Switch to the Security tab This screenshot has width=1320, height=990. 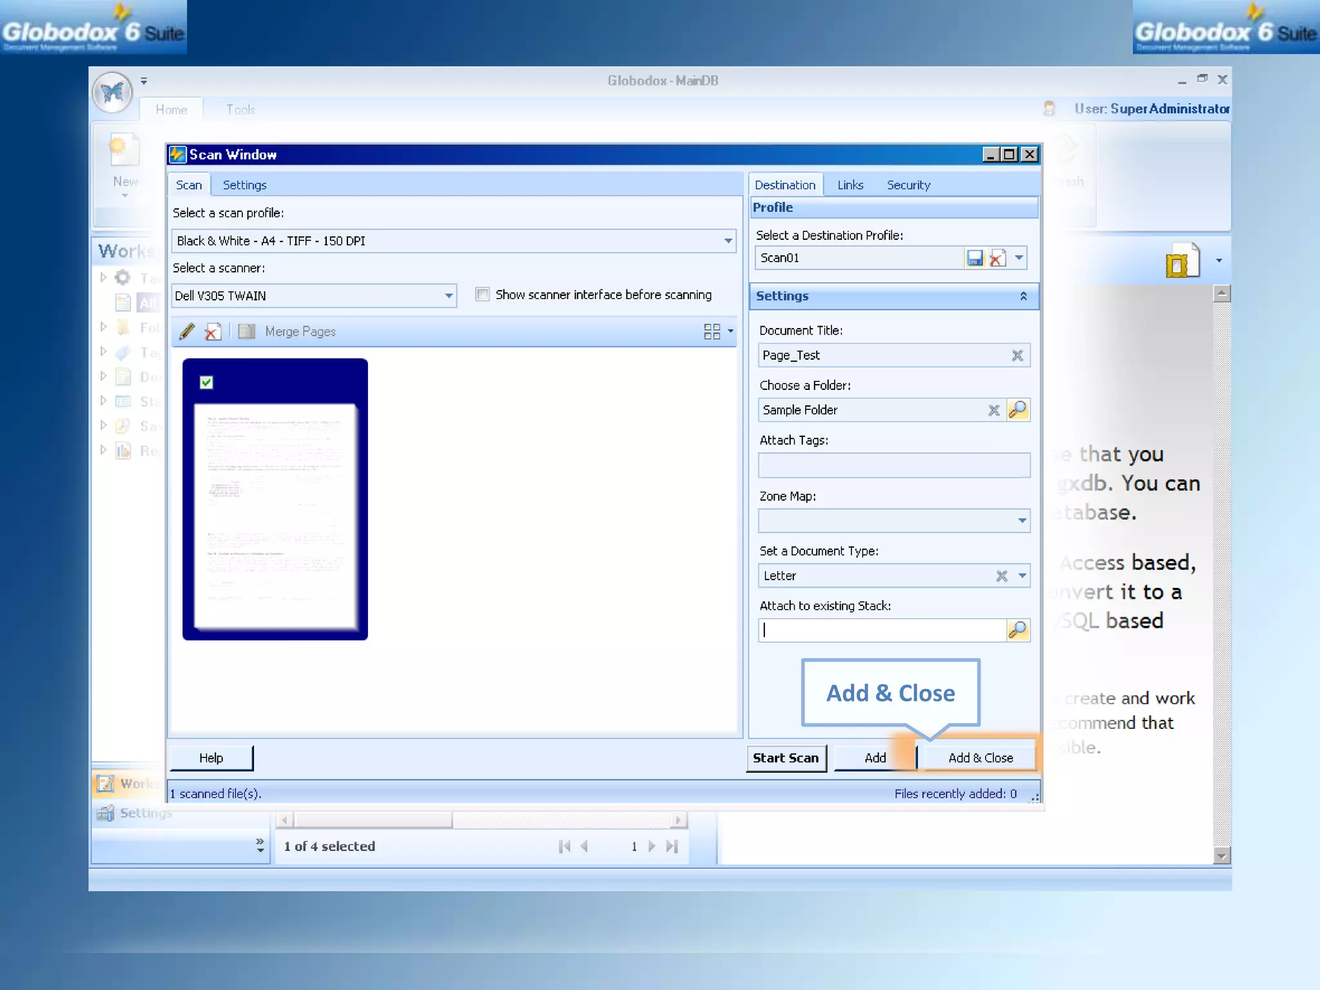tap(908, 185)
